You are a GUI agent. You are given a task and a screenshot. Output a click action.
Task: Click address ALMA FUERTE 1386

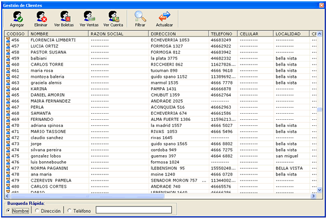[x=171, y=119]
